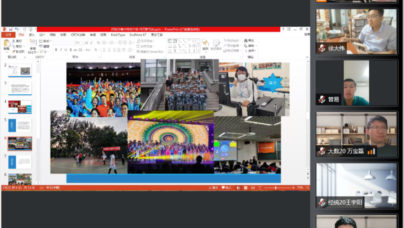This screenshot has width=404, height=228.
Task: Switch to Slide Sorter view in status bar
Action: click(245, 188)
